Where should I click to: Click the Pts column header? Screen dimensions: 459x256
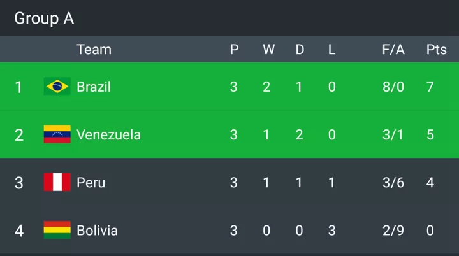(x=437, y=50)
